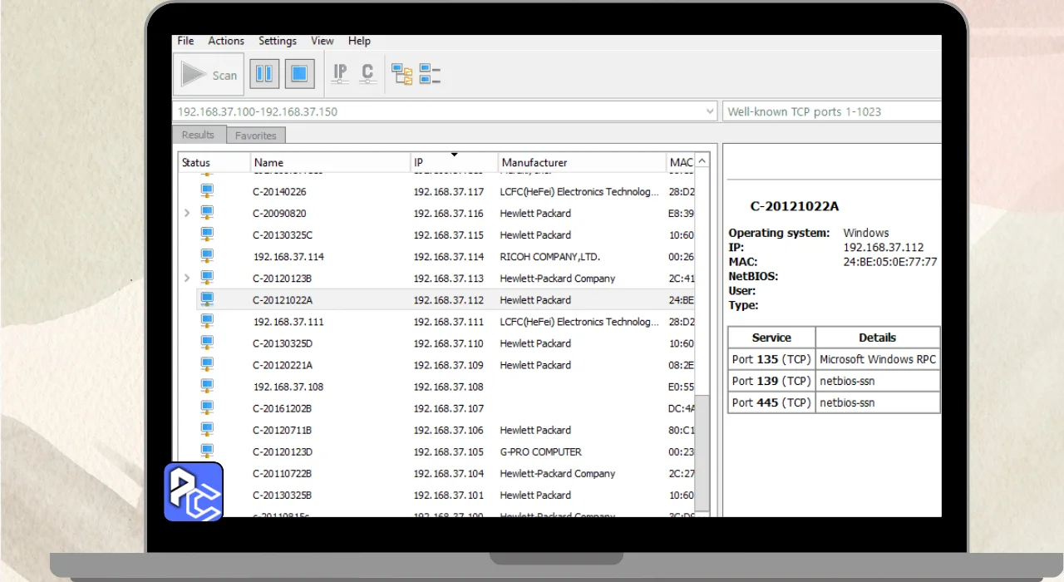Click the expand all tree icon
Screen dimensions: 1064x582
tap(402, 75)
